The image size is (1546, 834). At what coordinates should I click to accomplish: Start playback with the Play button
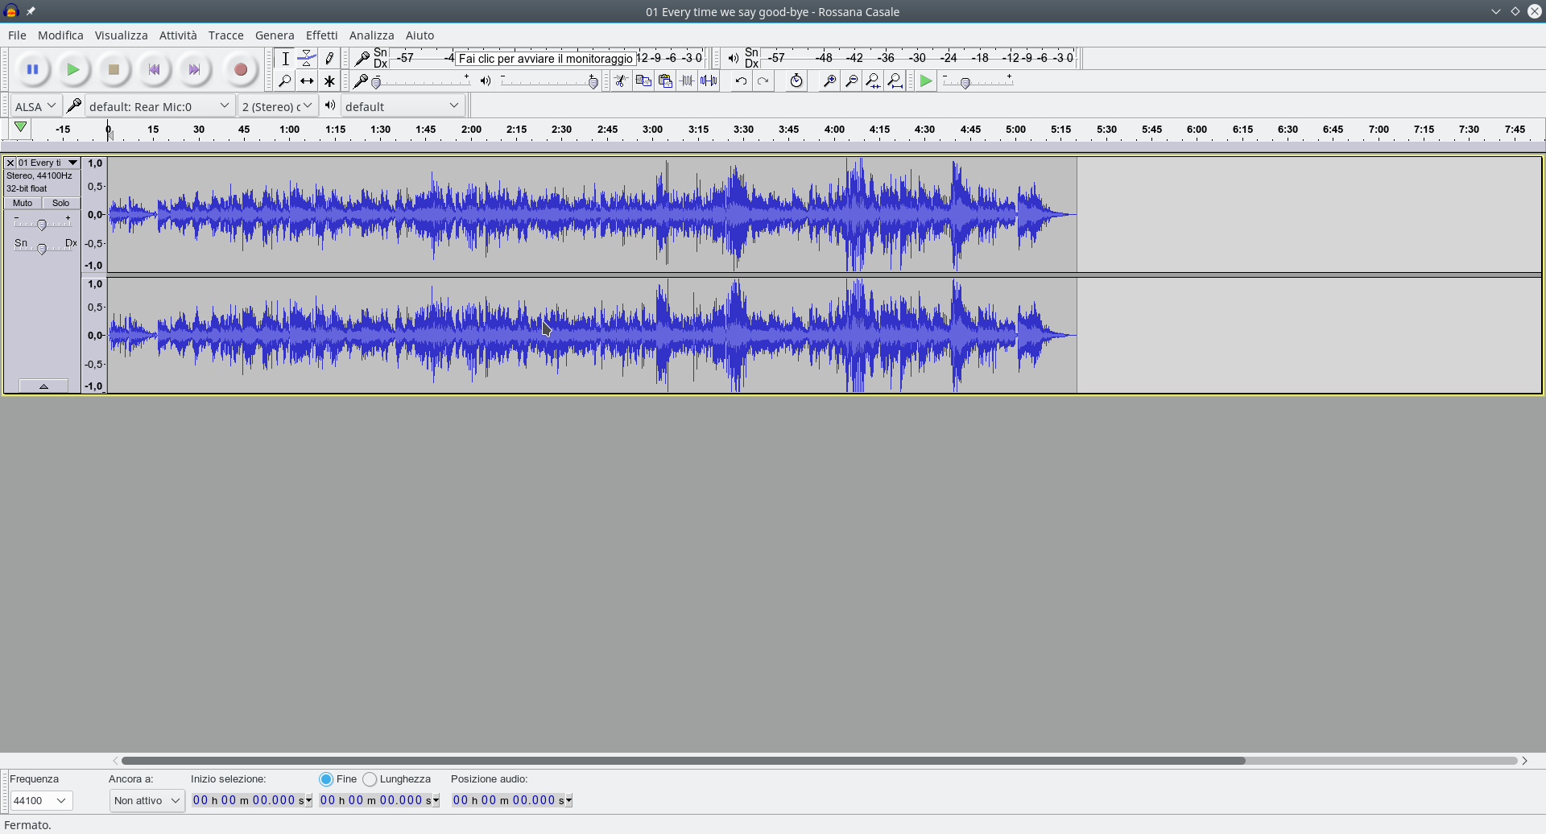[x=73, y=70]
